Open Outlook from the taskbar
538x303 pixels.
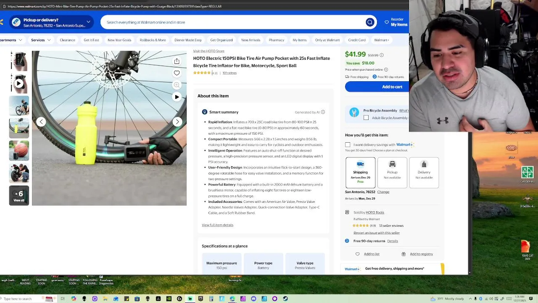pyautogui.click(x=116, y=299)
